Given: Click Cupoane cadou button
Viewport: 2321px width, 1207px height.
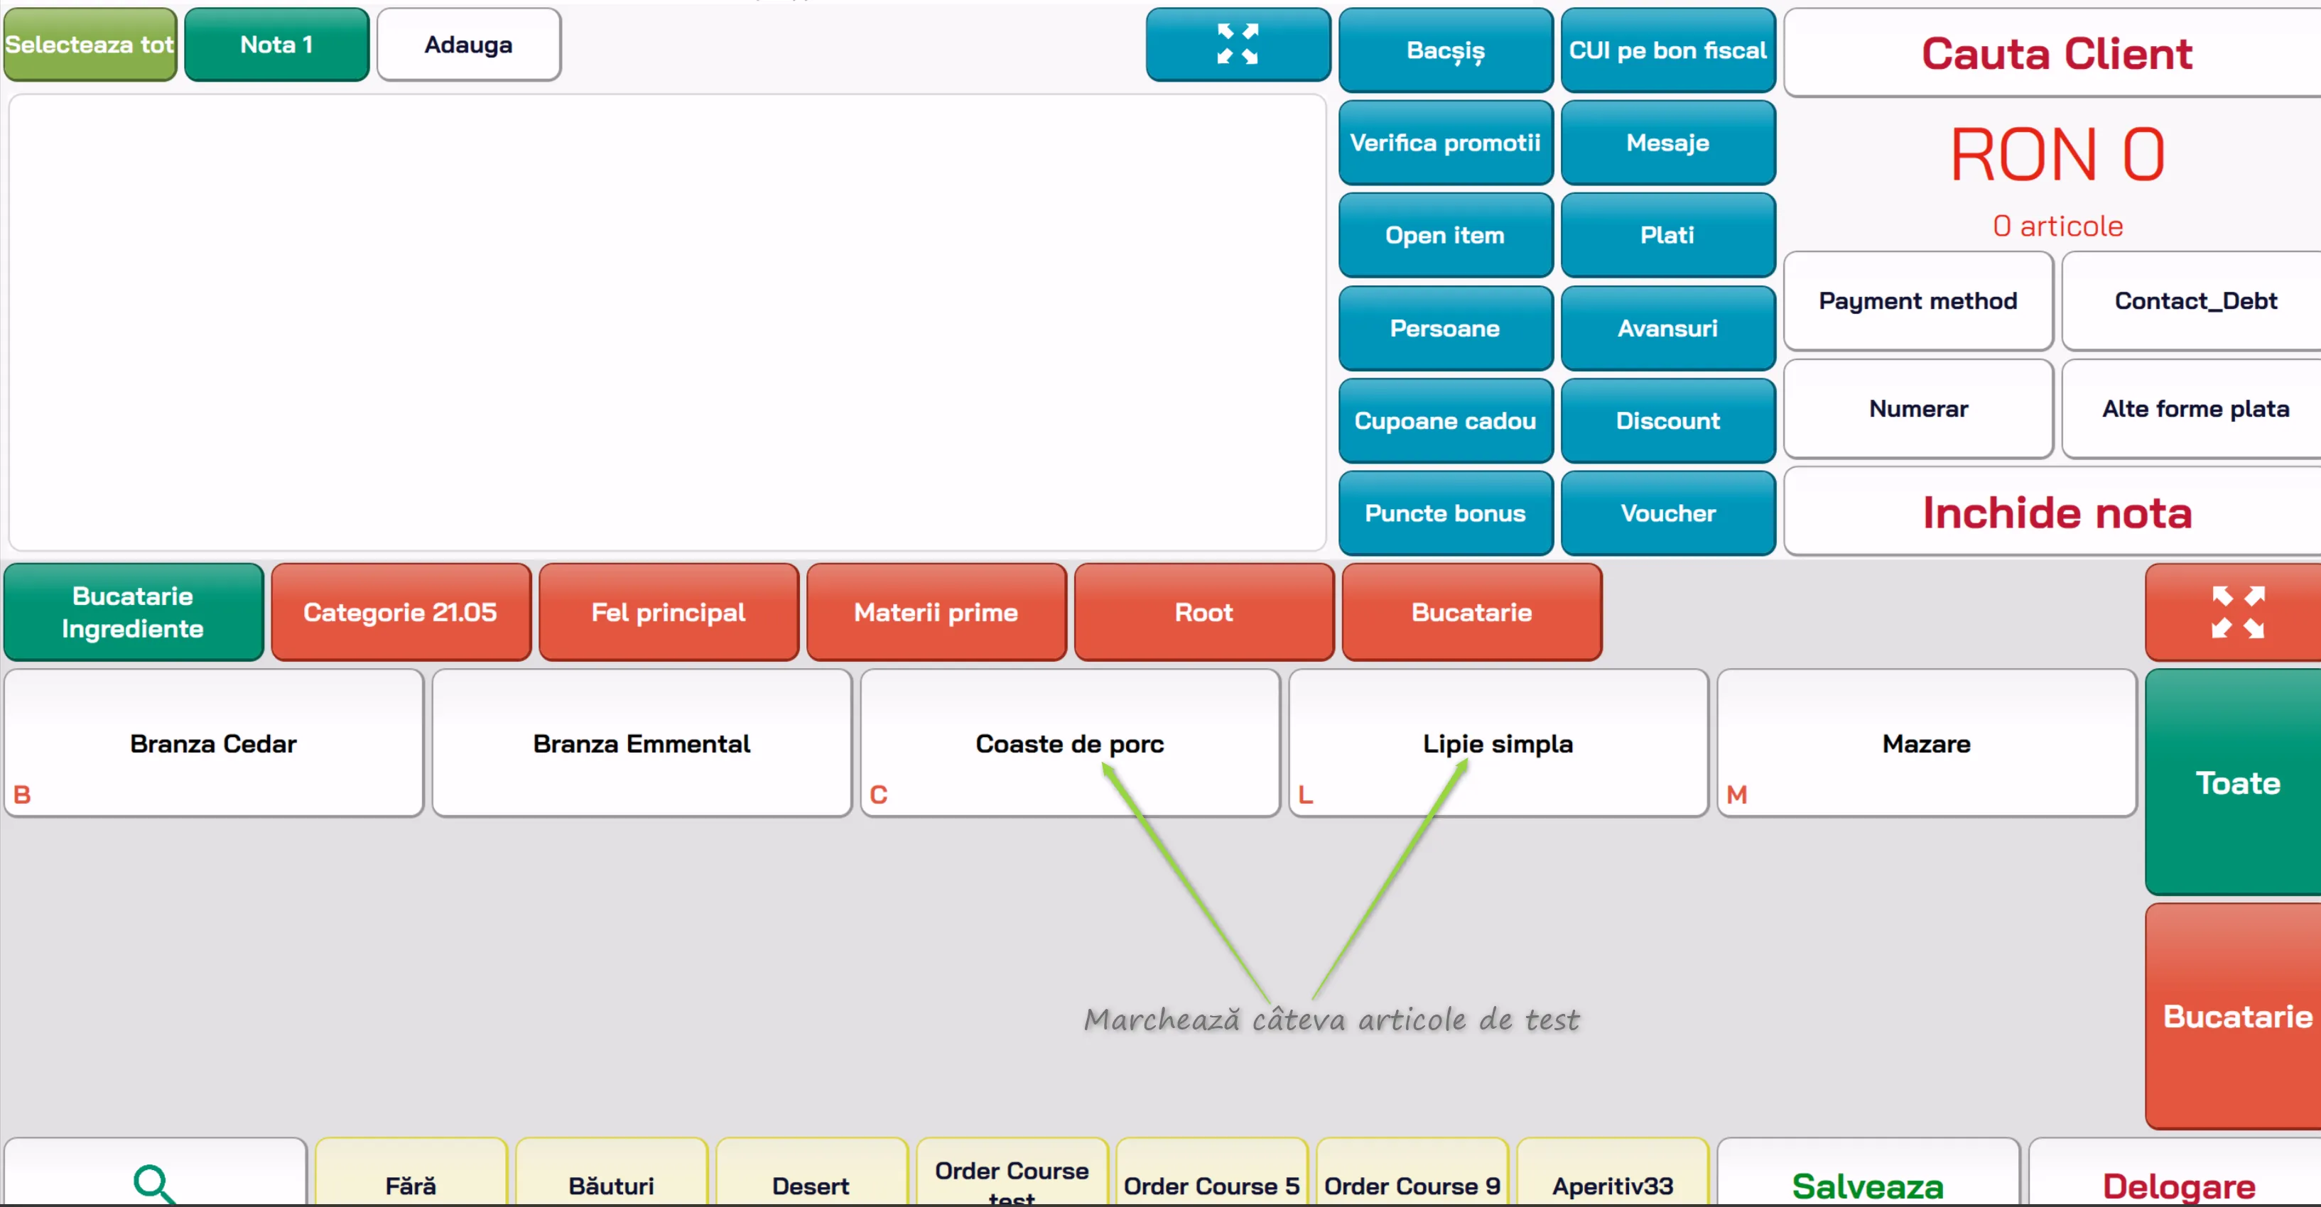Looking at the screenshot, I should [x=1445, y=420].
